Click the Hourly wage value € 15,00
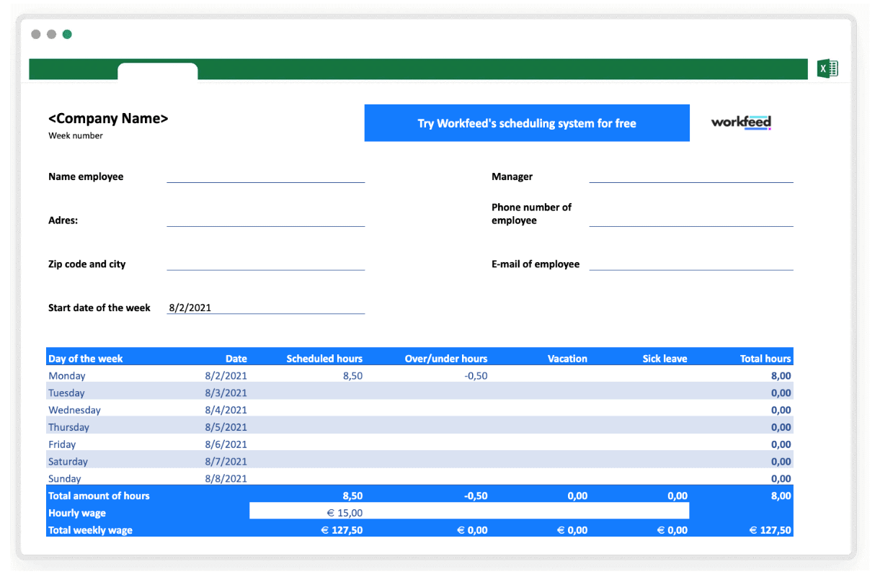Screen dimensions: 875x582 [x=345, y=513]
